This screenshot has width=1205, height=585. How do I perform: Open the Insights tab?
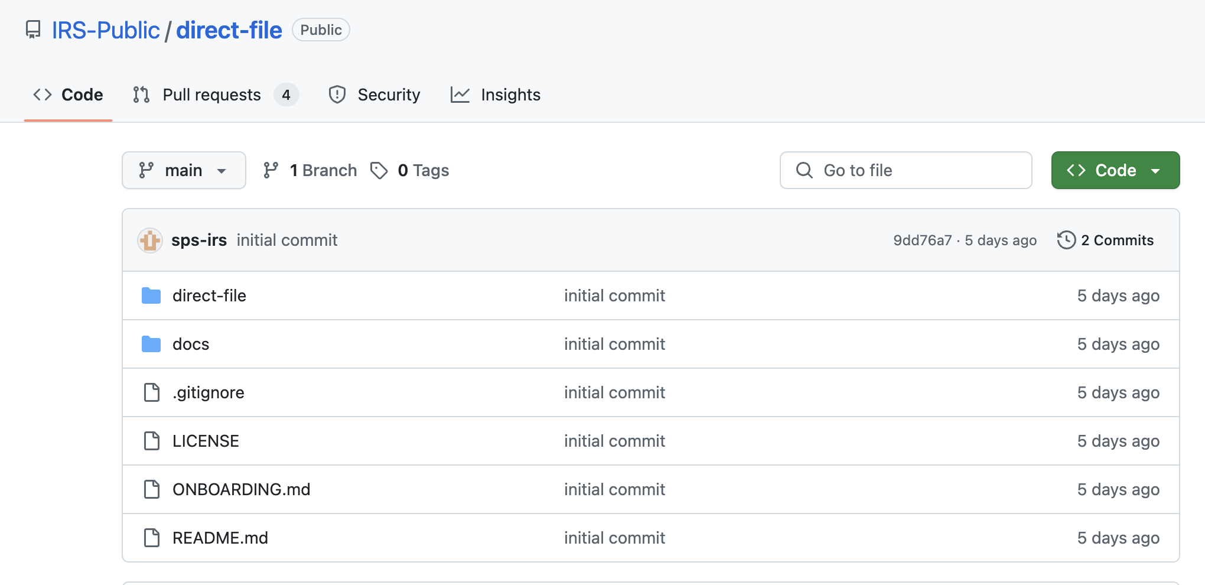[496, 95]
